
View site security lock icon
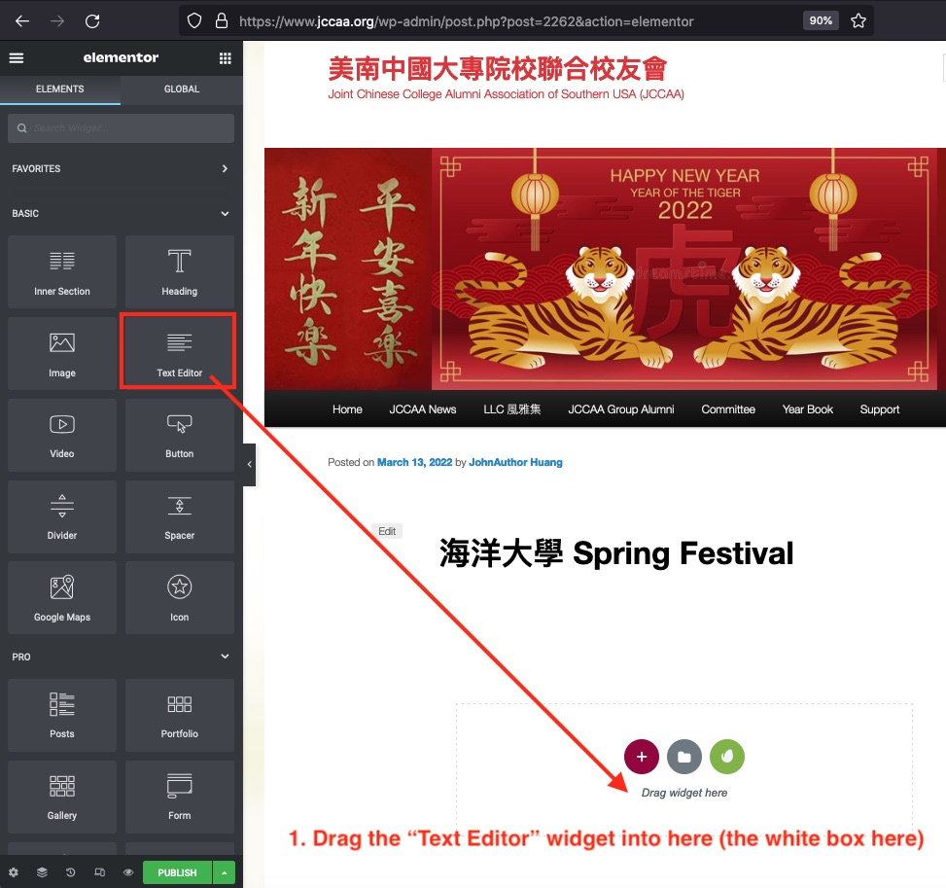pyautogui.click(x=222, y=21)
